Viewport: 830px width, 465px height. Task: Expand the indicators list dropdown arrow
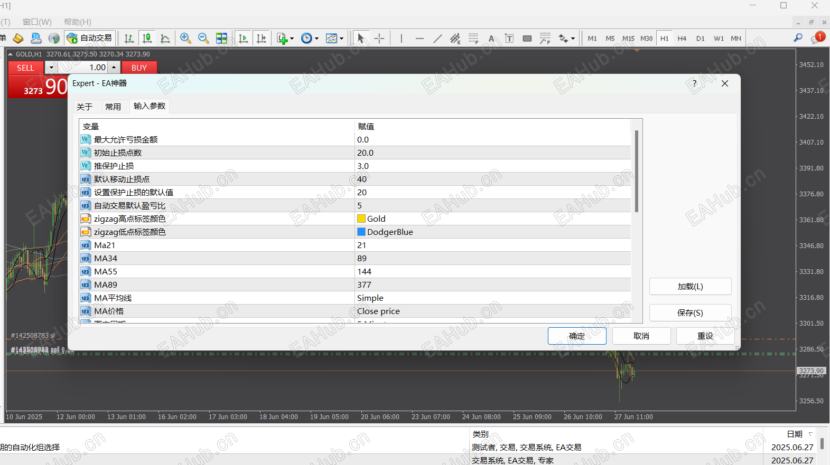pos(292,39)
